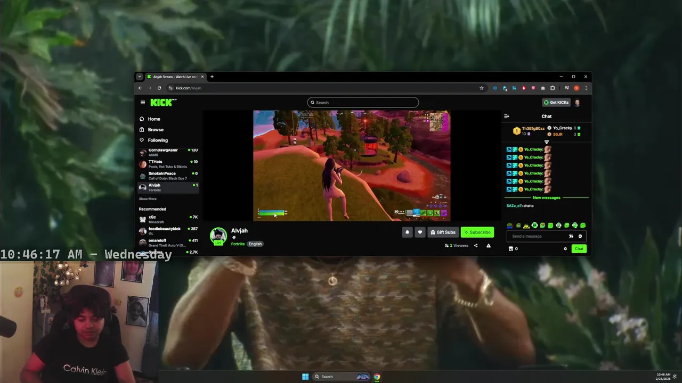Expand followed list with Show More

(x=148, y=199)
